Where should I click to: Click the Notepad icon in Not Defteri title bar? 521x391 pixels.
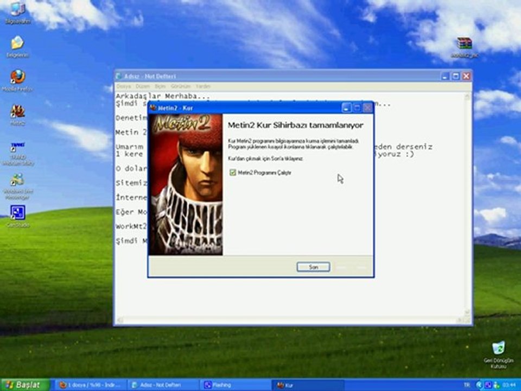tap(119, 76)
